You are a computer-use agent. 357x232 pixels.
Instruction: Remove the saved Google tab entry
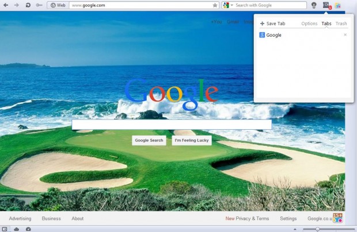345,34
